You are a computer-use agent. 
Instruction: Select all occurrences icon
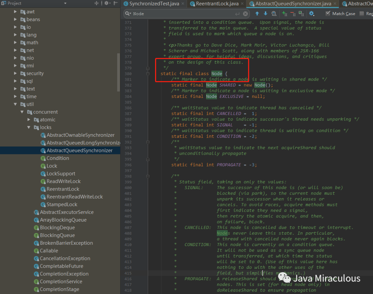[302, 13]
